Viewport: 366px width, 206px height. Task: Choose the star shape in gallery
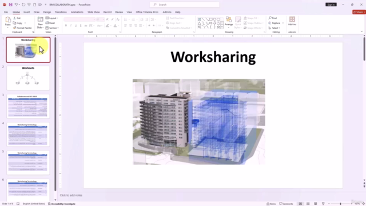tap(218, 27)
